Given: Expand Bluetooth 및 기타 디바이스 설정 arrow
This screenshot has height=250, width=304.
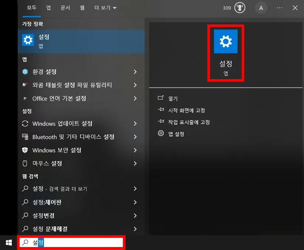Looking at the screenshot, I should pyautogui.click(x=135, y=137).
